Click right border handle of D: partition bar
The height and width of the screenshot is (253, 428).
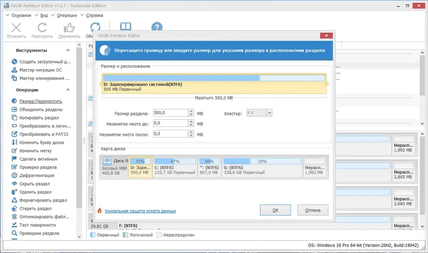(326, 84)
